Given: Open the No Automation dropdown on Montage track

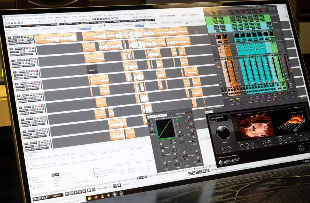Looking at the screenshot, I should (25, 43).
